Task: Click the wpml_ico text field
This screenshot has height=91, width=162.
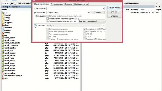Action: [74, 25]
